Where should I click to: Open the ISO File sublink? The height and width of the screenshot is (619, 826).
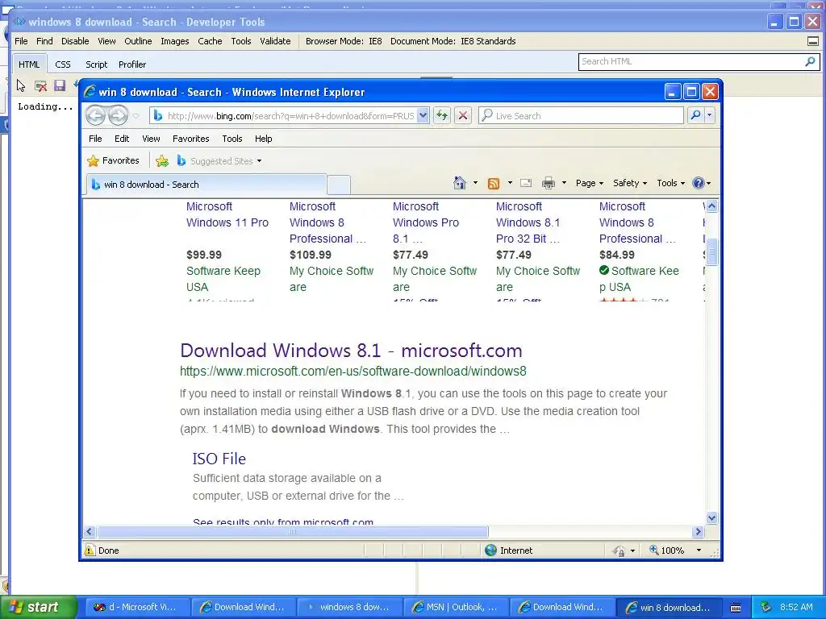219,459
